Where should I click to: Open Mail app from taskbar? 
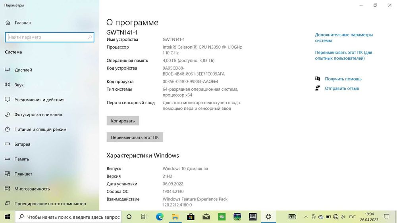pos(206,217)
